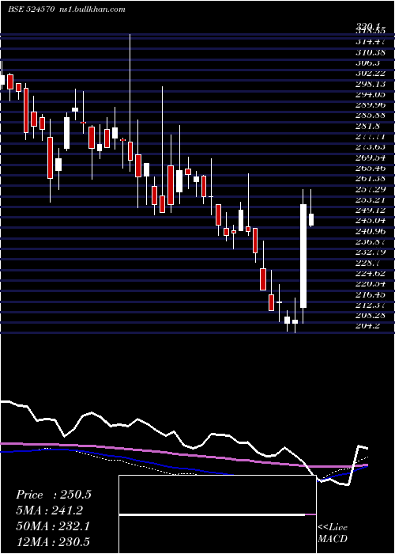Click the 273.63 price axis label
Image resolution: width=395 pixels, height=554 pixels.
coord(370,147)
